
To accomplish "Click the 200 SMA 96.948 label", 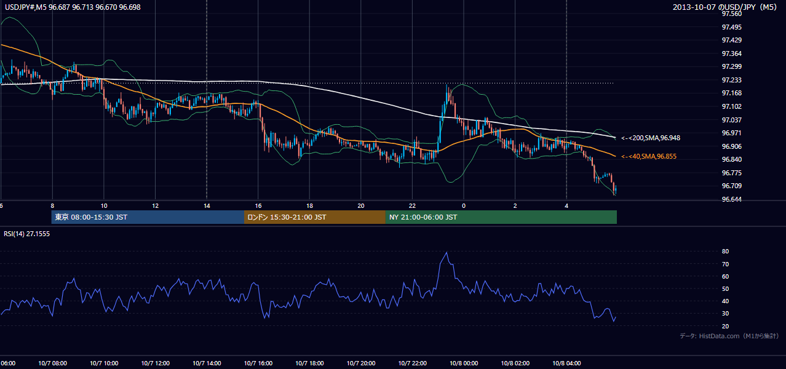I will [650, 138].
